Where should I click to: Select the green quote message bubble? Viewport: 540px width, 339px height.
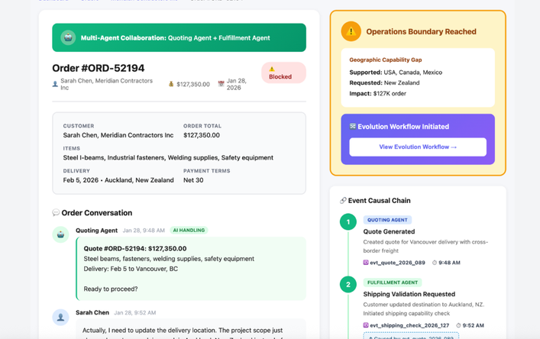191,268
